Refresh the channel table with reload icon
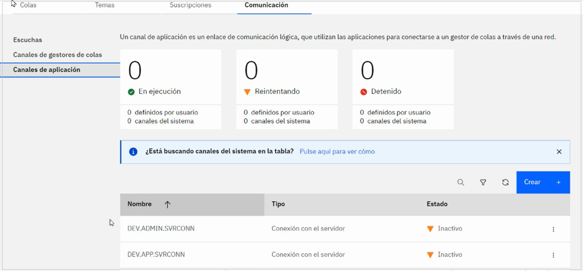 [505, 183]
